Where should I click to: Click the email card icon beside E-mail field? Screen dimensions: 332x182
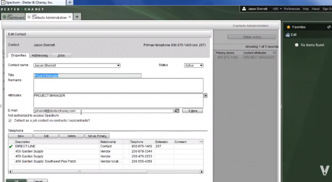pos(177,111)
